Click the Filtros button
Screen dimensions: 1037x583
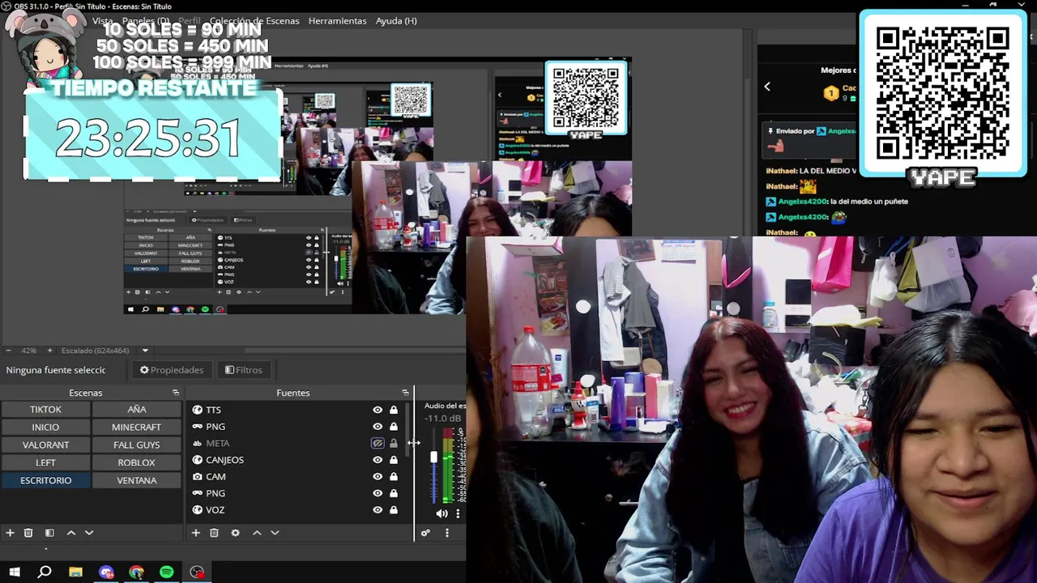click(244, 370)
